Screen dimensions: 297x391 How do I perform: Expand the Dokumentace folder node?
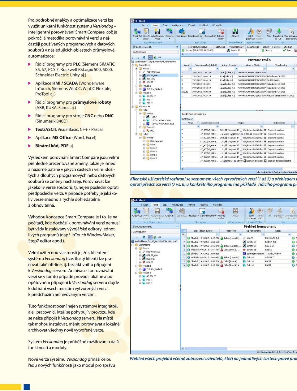click(144, 141)
